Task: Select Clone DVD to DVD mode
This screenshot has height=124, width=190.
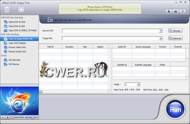Action: [17, 22]
